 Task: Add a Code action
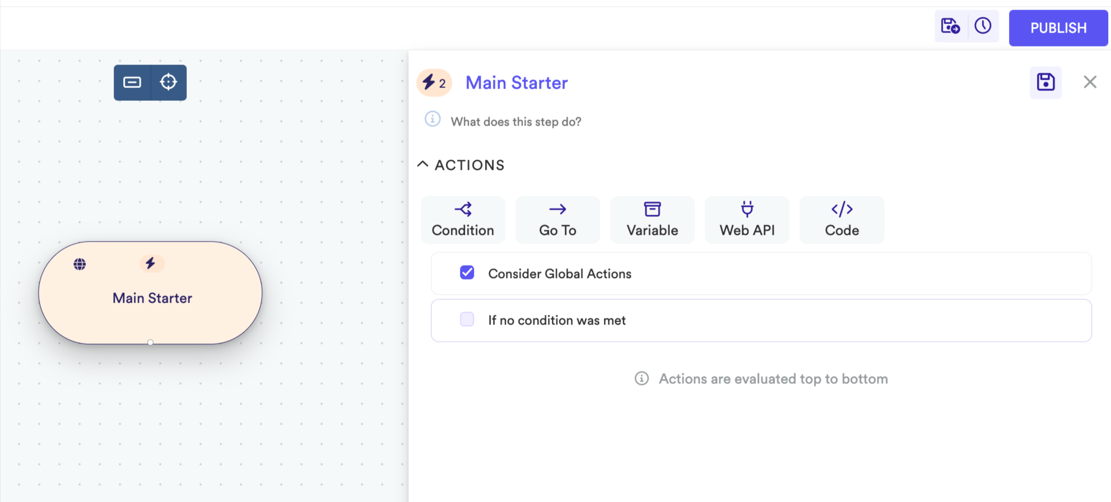(842, 220)
